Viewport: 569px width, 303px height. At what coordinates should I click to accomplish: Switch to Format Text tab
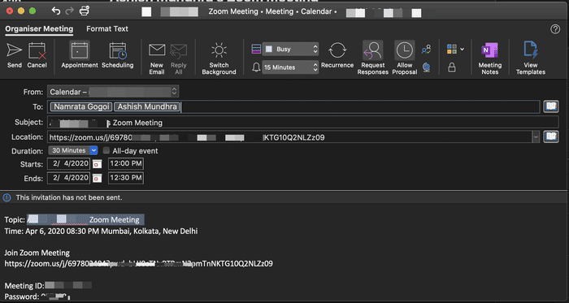(x=107, y=29)
